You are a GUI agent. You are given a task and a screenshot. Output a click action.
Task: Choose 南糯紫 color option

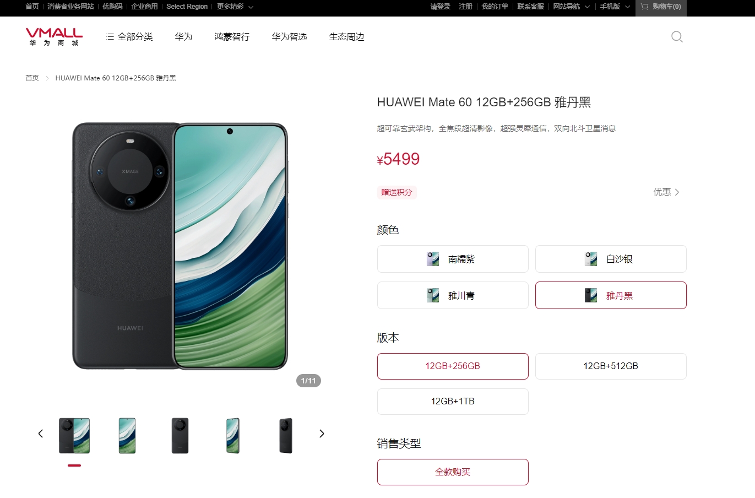[453, 259]
